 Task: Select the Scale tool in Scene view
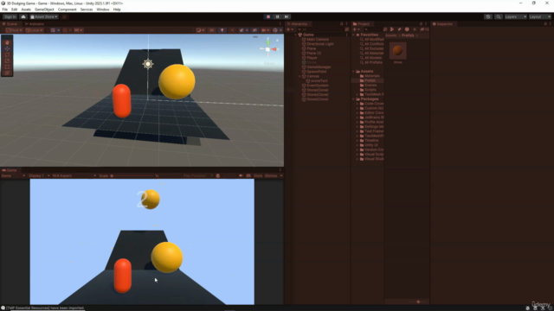[x=7, y=60]
